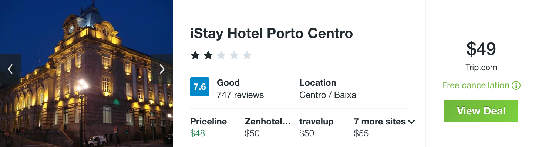Open the Priceline $48 offer
The height and width of the screenshot is (147, 535).
click(208, 127)
